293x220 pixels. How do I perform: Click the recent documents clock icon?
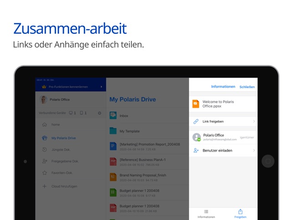[x=45, y=150]
